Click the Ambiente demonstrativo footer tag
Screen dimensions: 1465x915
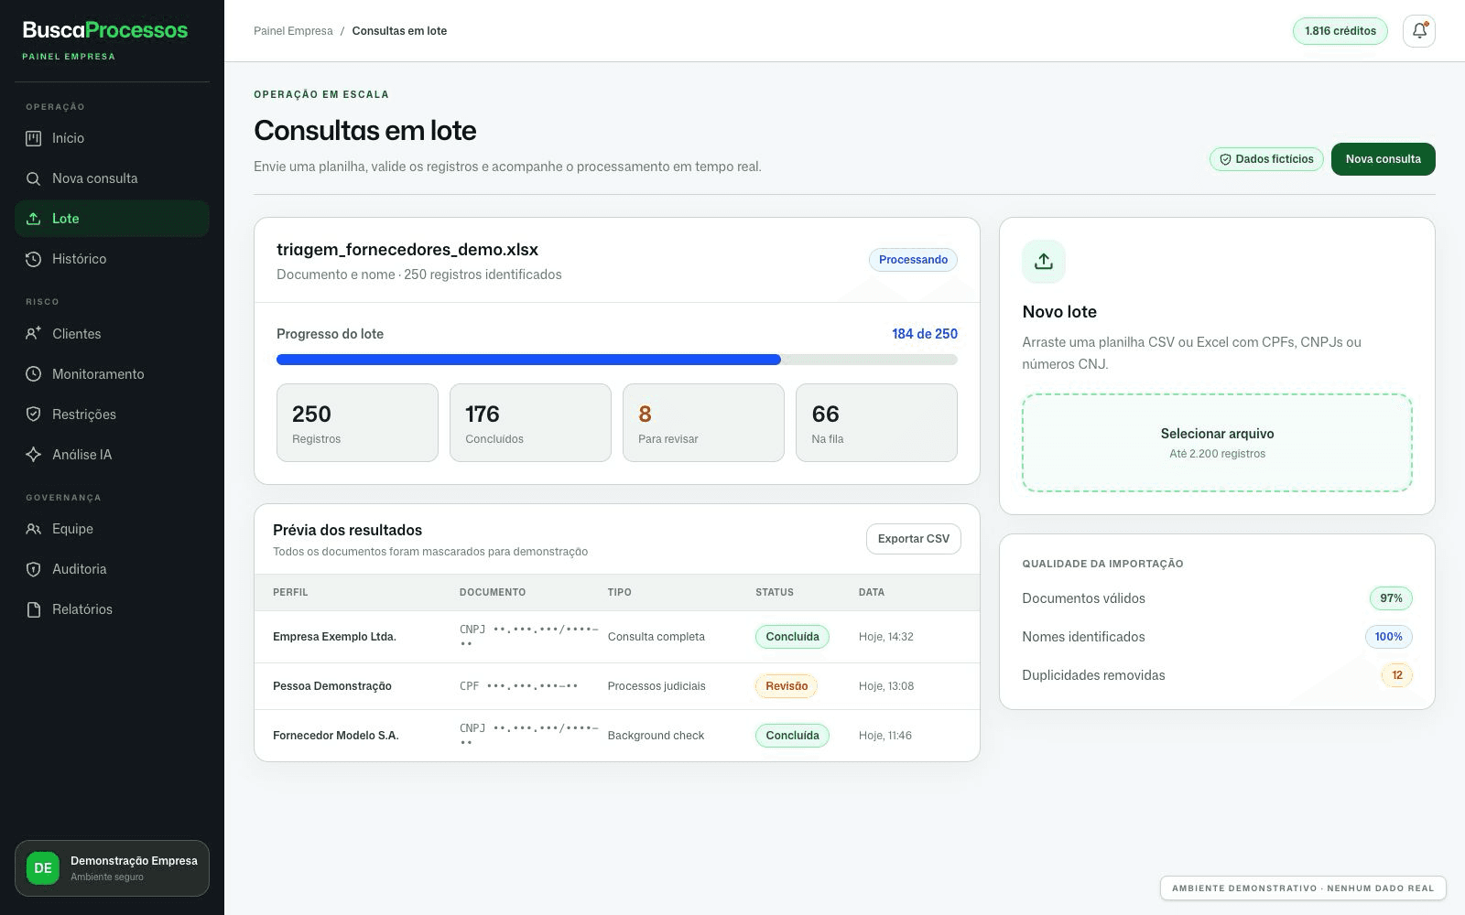tap(1303, 888)
